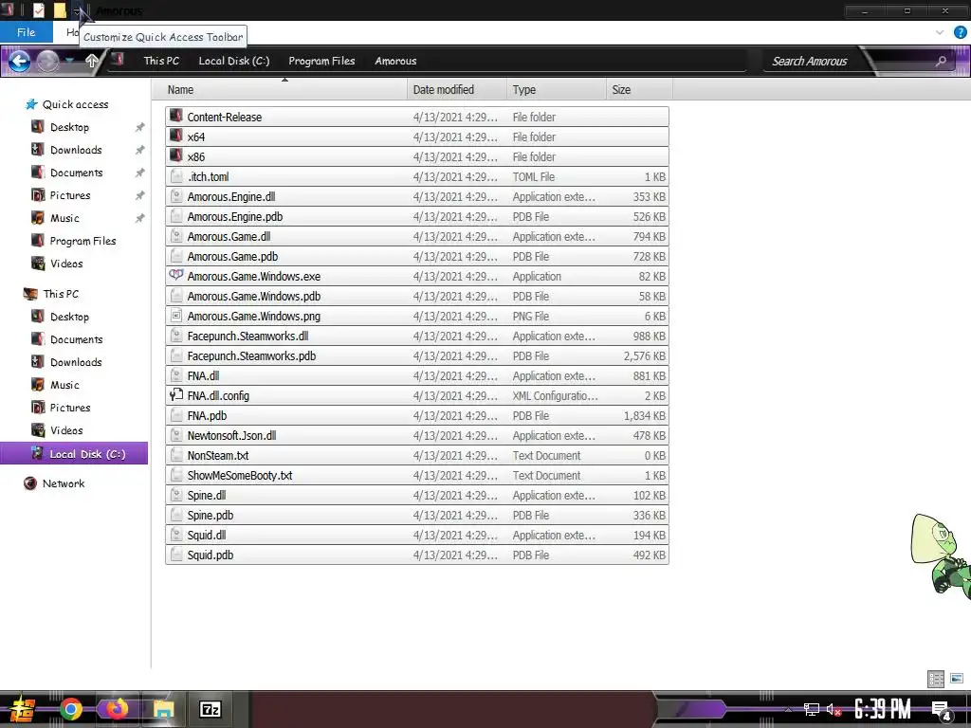
Task: Open File Explorer taskbar icon
Action: coord(163,709)
